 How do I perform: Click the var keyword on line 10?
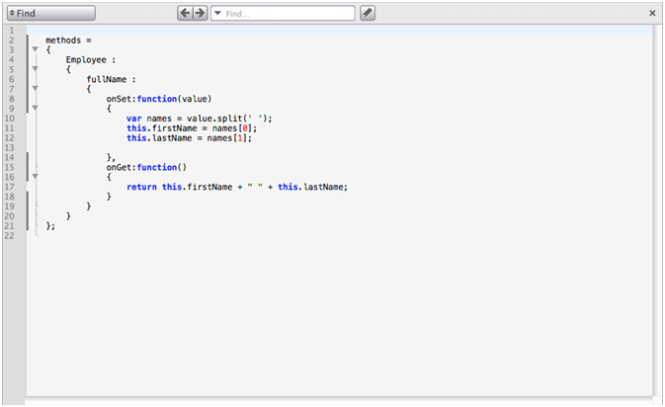(x=133, y=118)
